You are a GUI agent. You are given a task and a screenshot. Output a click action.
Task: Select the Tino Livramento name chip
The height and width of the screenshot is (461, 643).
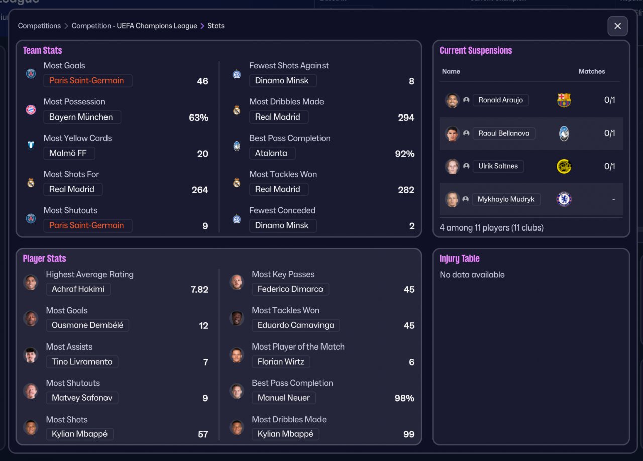click(x=82, y=362)
